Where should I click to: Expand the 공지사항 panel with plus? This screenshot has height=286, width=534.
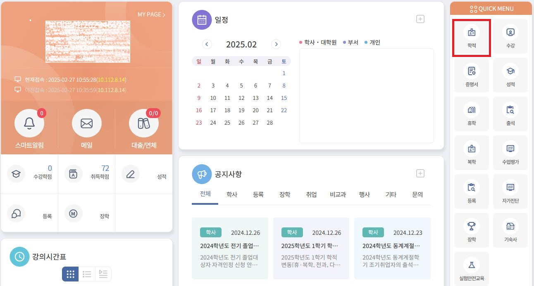[420, 173]
